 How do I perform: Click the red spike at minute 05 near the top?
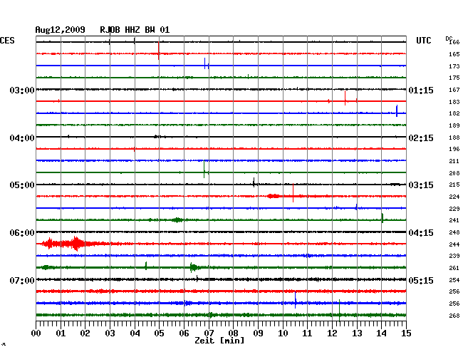pos(159,51)
